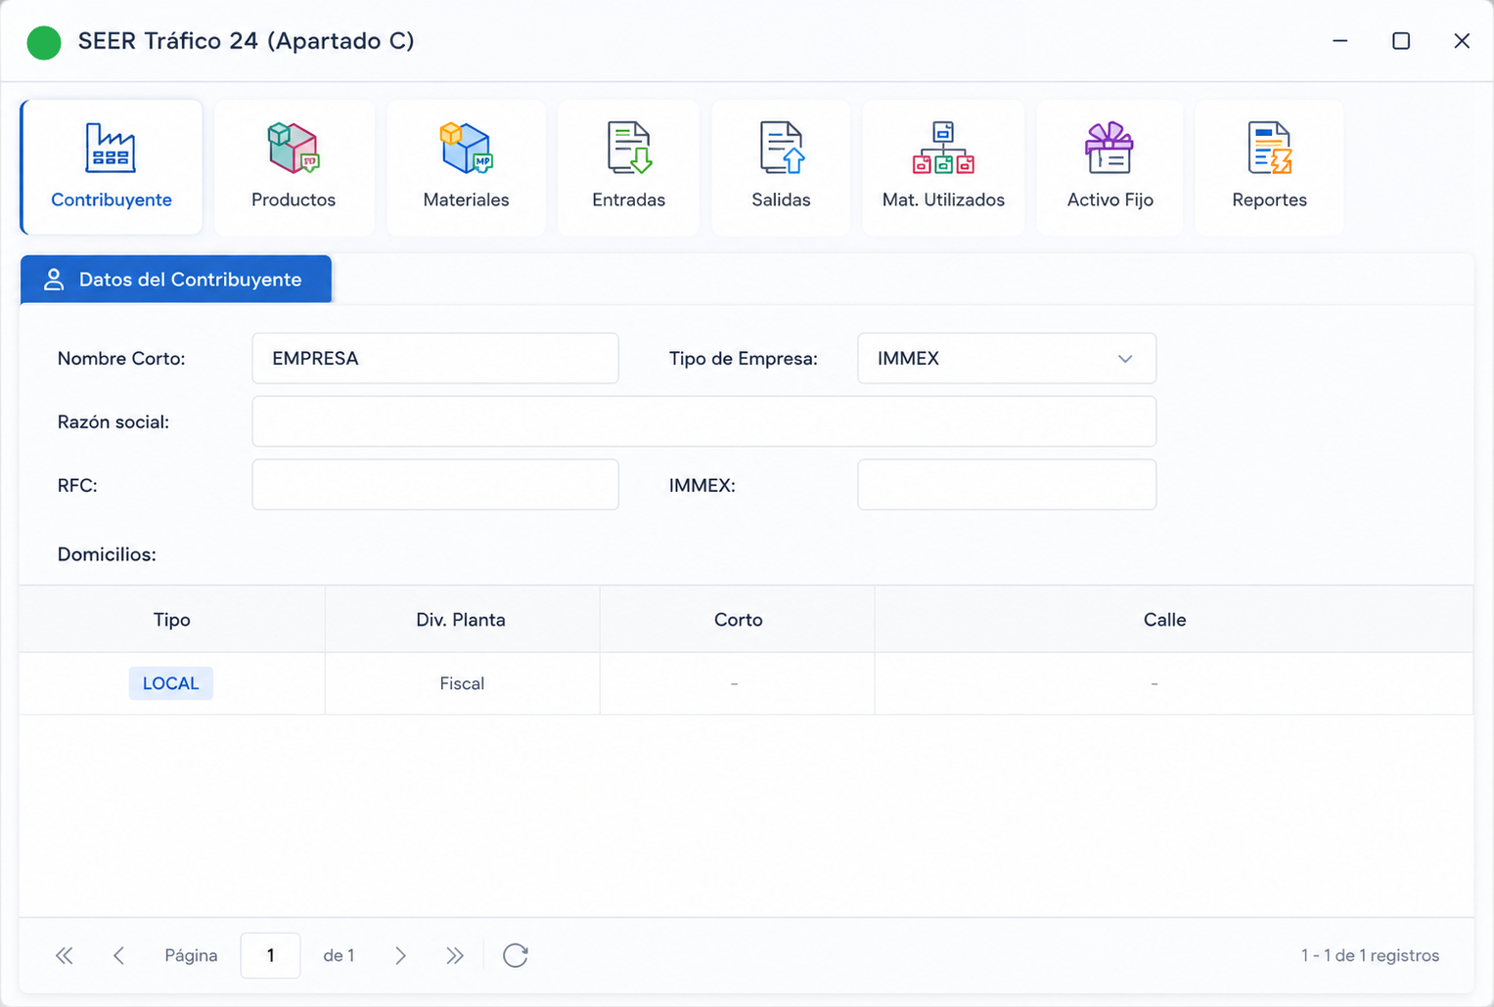1494x1007 pixels.
Task: Open the Productos boxes icon
Action: coord(294,167)
